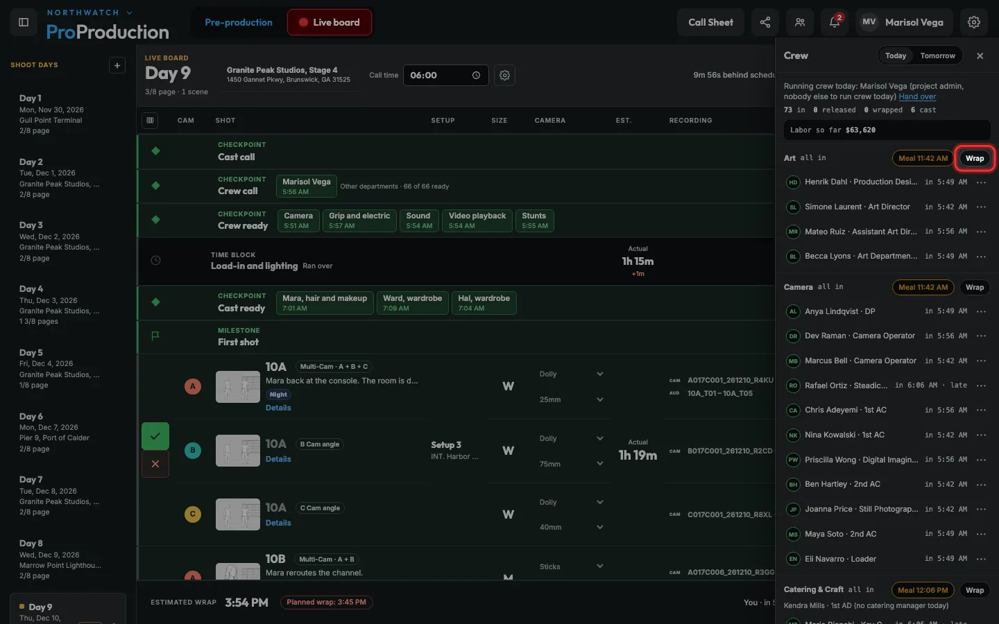Open the share icon
This screenshot has width=999, height=624.
click(x=765, y=22)
